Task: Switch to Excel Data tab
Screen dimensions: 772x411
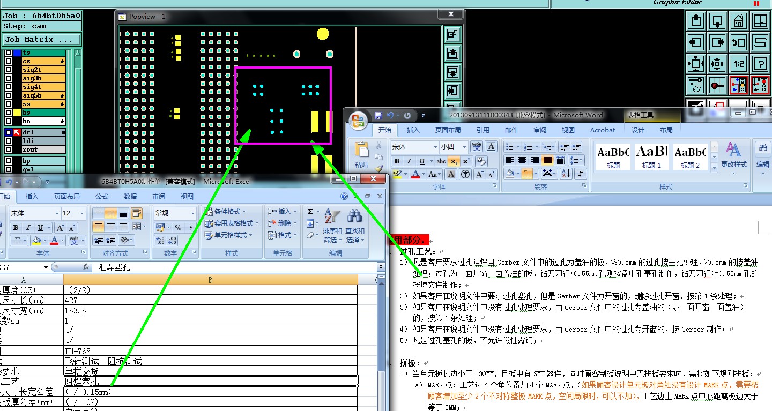Action: (130, 197)
